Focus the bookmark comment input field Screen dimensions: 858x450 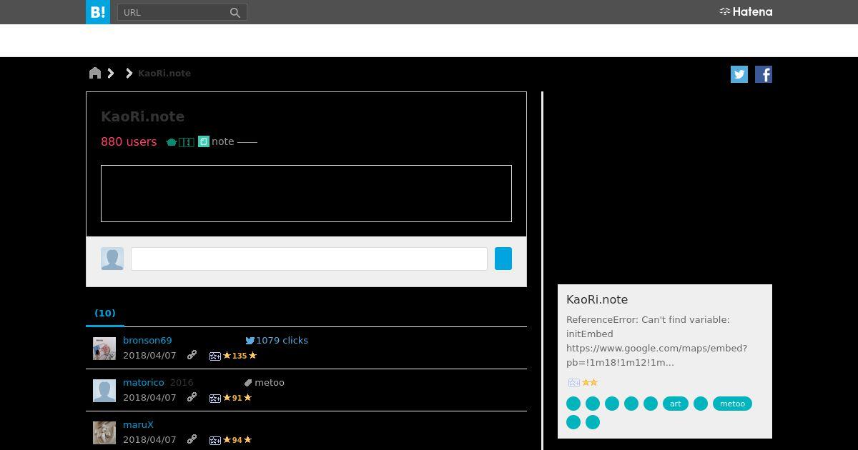pyautogui.click(x=309, y=259)
